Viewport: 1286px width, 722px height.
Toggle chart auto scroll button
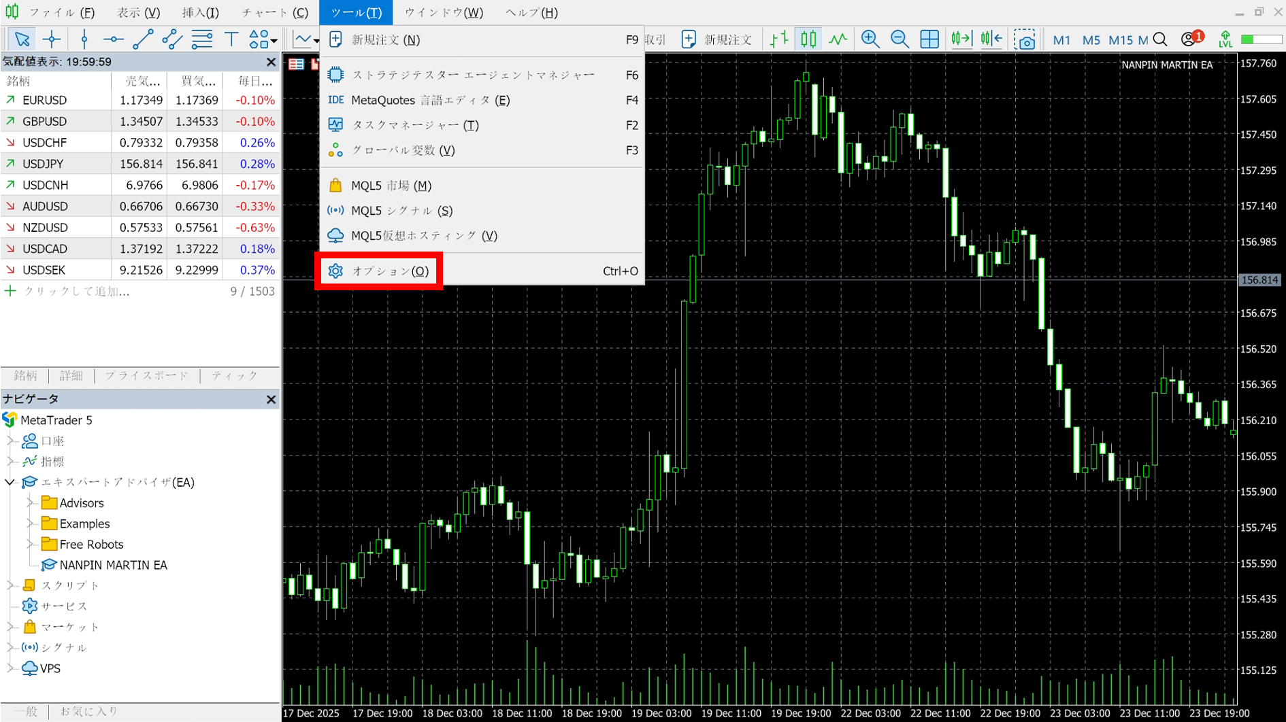961,39
